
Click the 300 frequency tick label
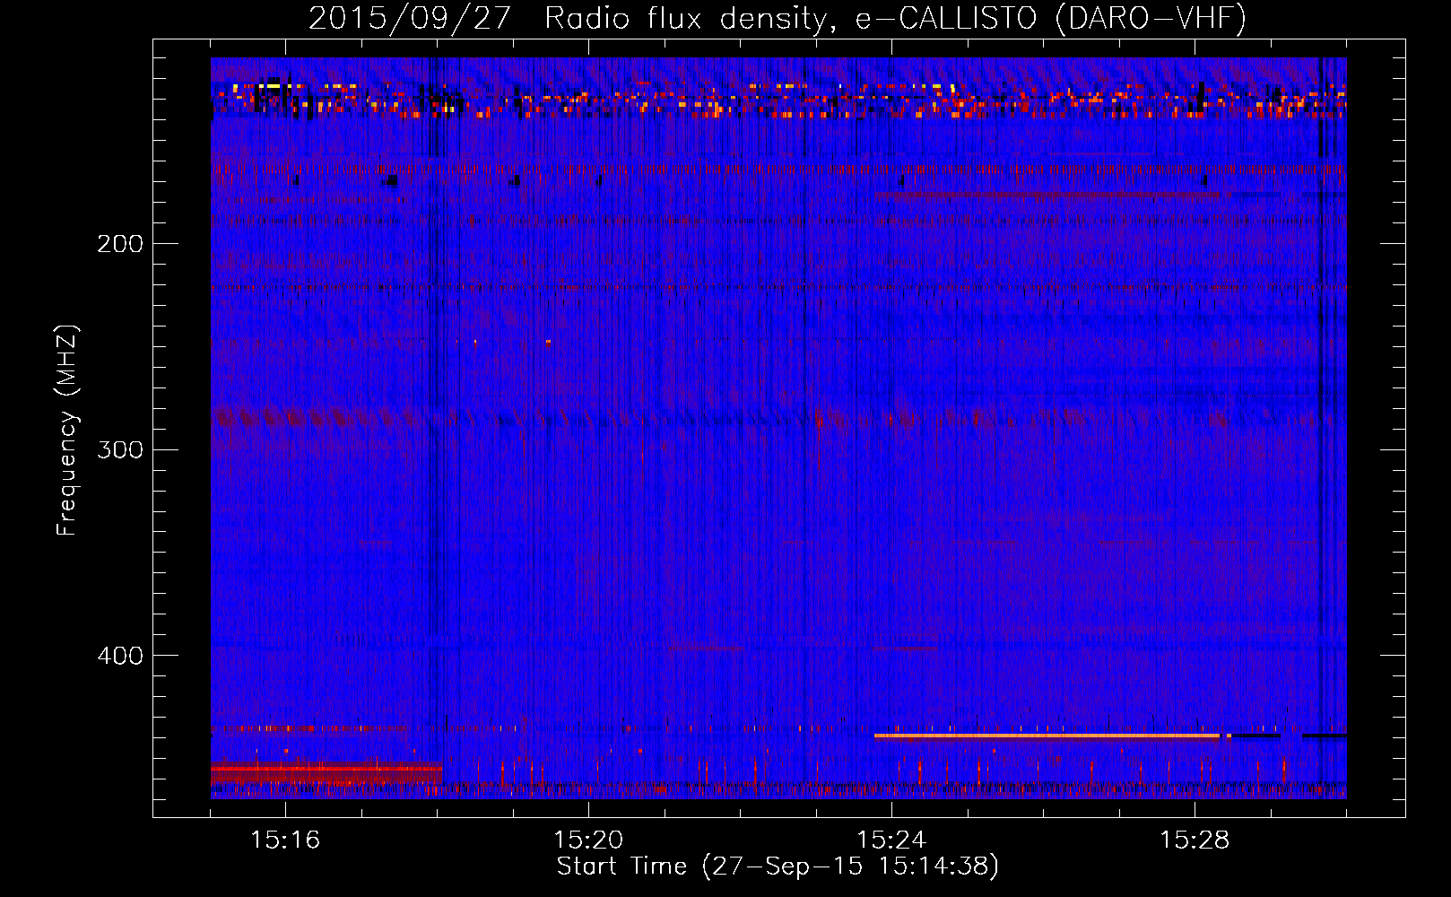pos(120,449)
